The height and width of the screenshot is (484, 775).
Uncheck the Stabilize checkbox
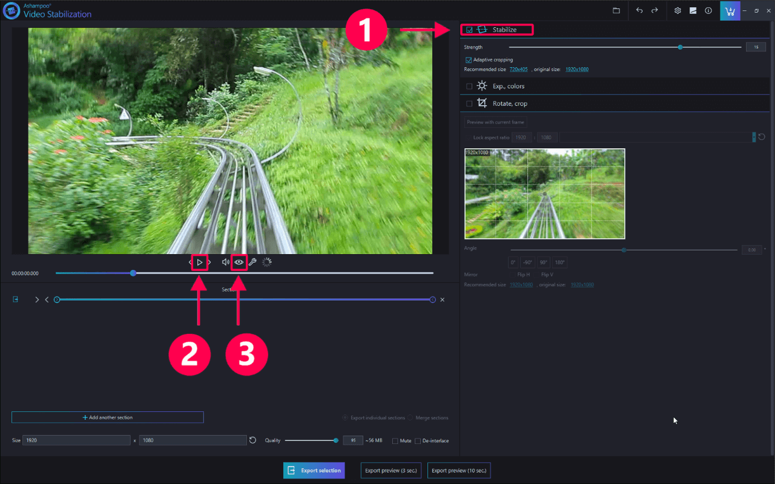(469, 29)
